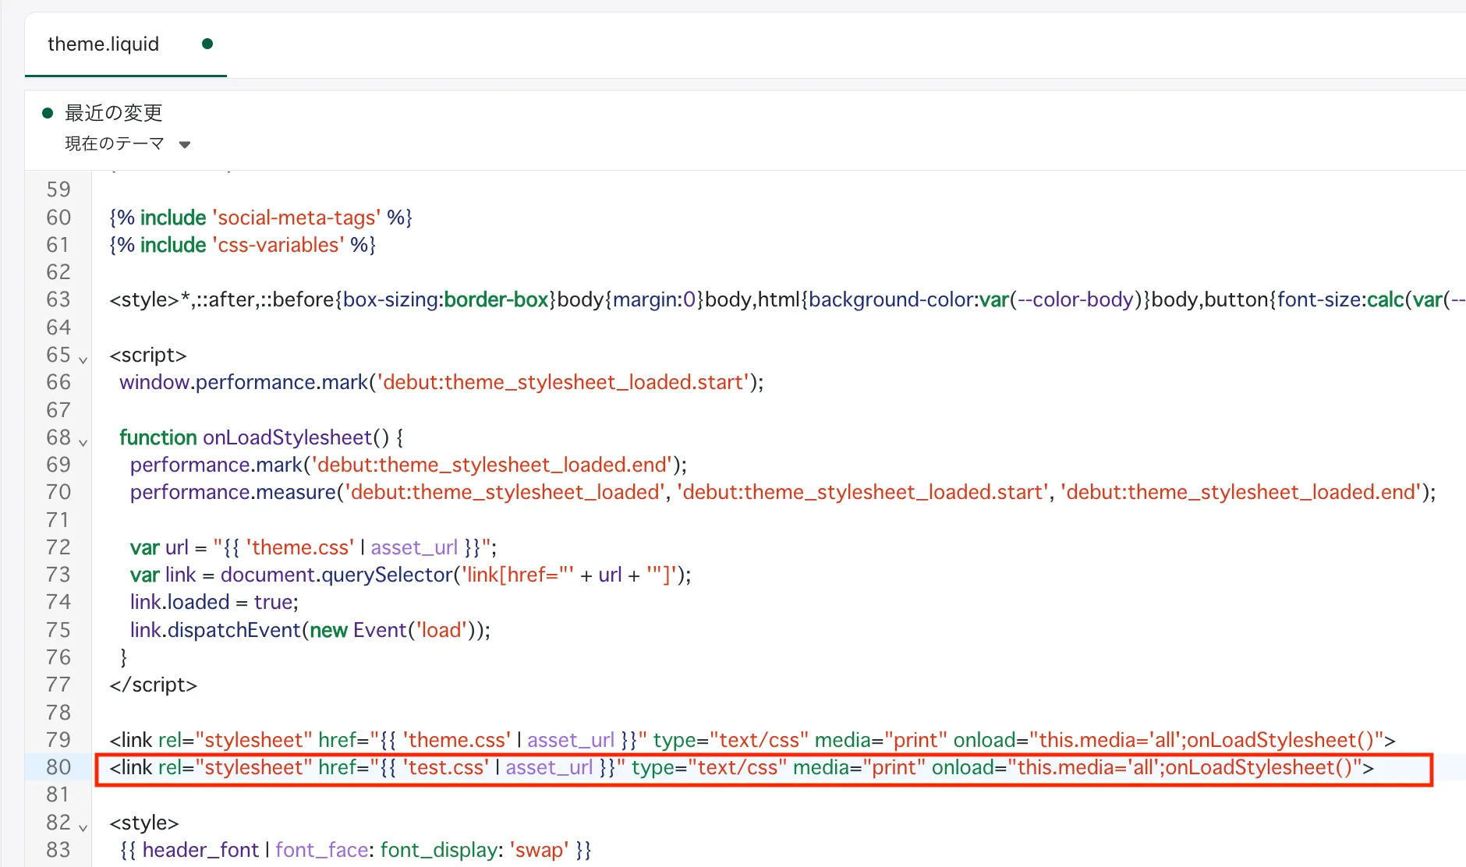The height and width of the screenshot is (867, 1466).
Task: Click link.loaded on line 74
Action: click(x=180, y=602)
